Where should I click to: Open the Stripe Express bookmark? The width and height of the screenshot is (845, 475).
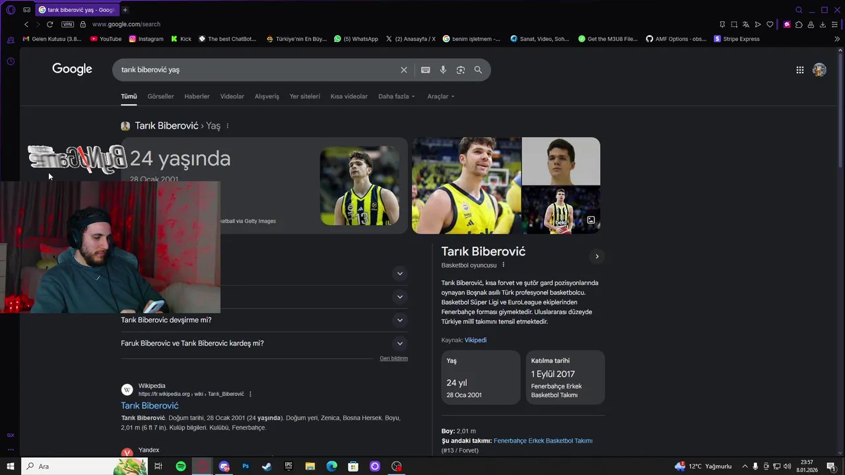737,39
